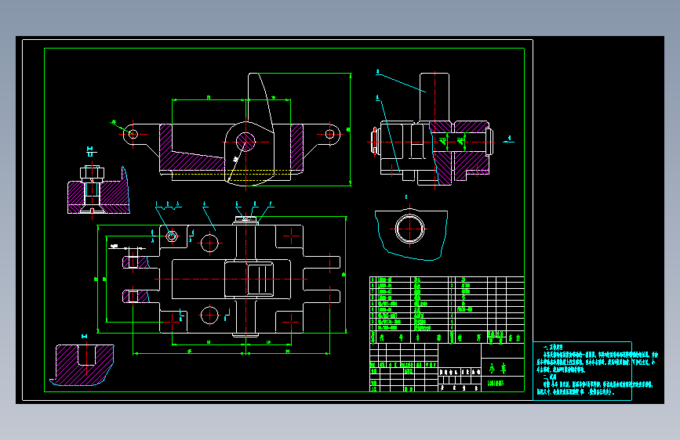
Task: Click the vertical shaft in the side section view
Action: tap(435, 97)
